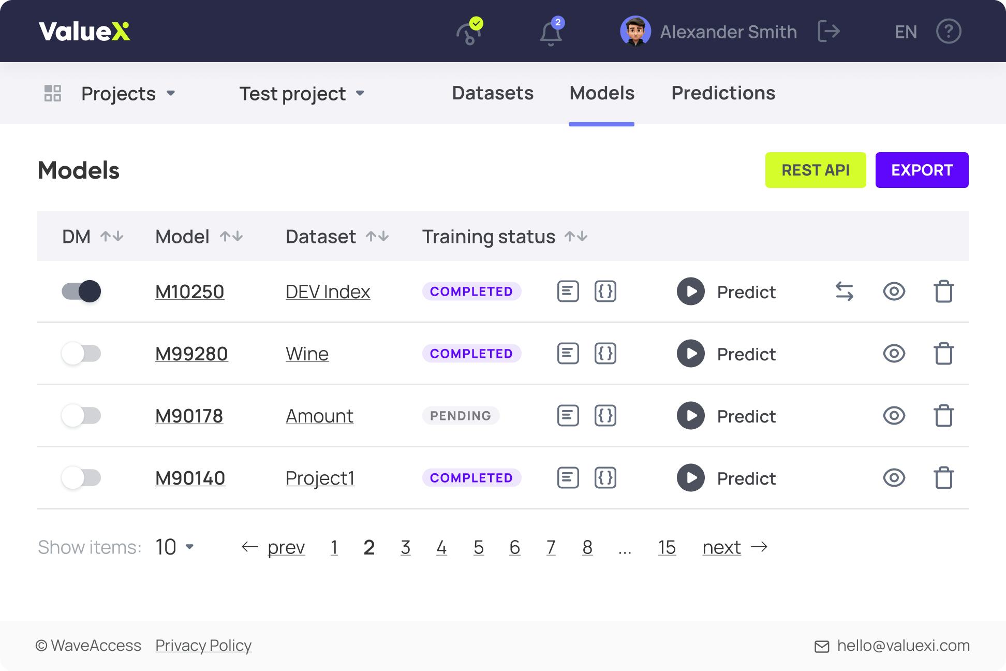Screen dimensions: 1006x671
Task: Delete model M90178 using the trash icon
Action: tap(944, 416)
